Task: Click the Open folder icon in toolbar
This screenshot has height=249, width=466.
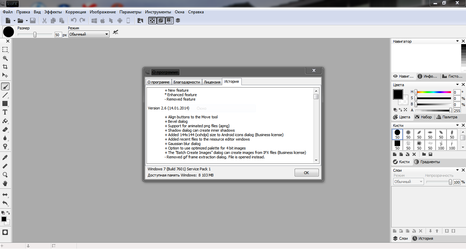Action: (20, 21)
